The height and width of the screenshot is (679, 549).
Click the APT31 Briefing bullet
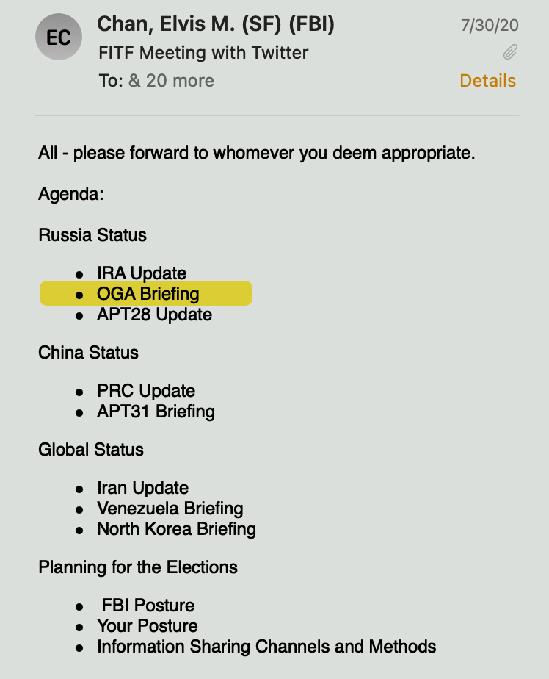[x=156, y=412]
